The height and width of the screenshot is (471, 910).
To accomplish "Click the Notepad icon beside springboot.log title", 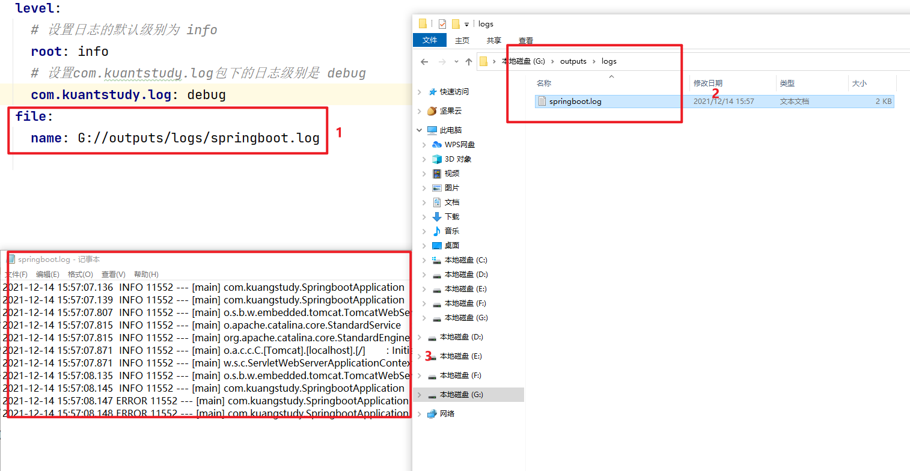I will 11,259.
